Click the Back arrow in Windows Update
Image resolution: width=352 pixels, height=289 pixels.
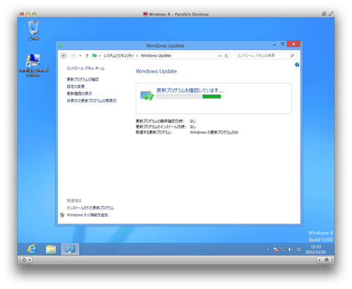64,56
